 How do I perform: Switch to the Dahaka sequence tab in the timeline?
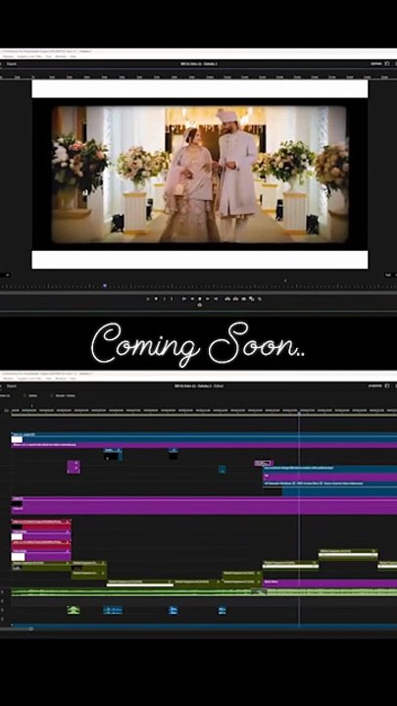click(x=33, y=396)
